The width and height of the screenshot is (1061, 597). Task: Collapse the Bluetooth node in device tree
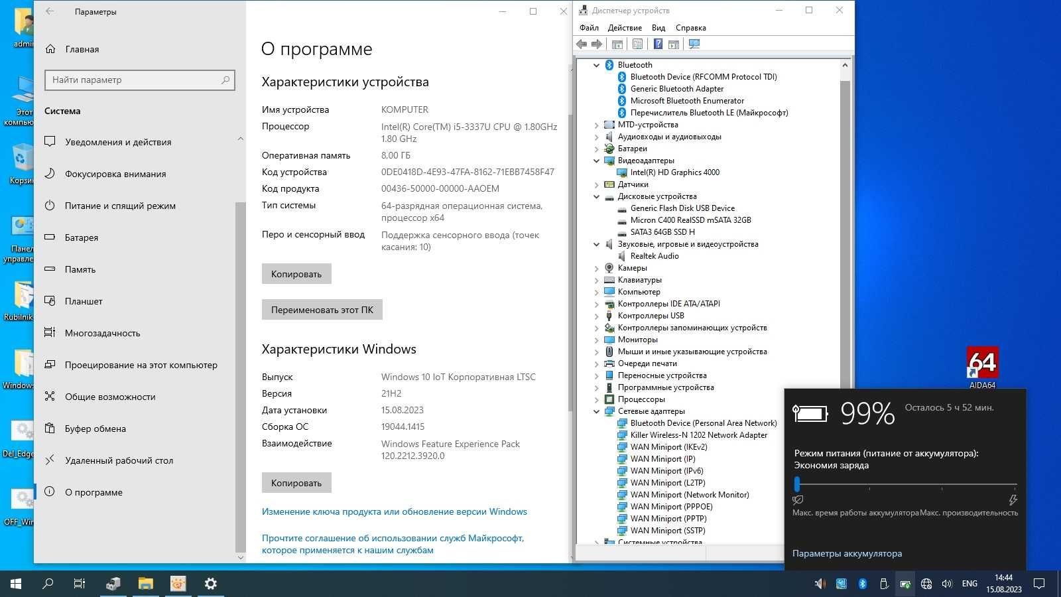(x=596, y=65)
